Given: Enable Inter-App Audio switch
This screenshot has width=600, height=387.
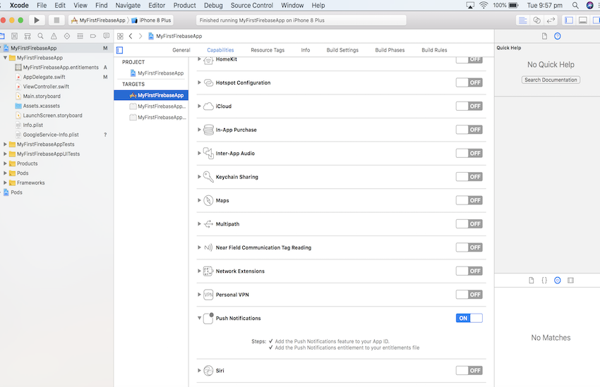Looking at the screenshot, I should point(469,153).
